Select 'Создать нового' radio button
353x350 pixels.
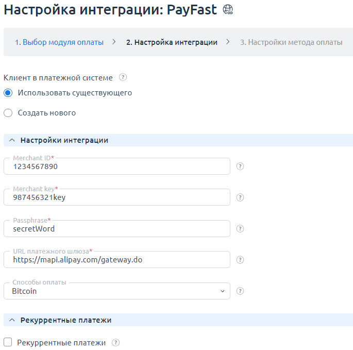[8, 113]
